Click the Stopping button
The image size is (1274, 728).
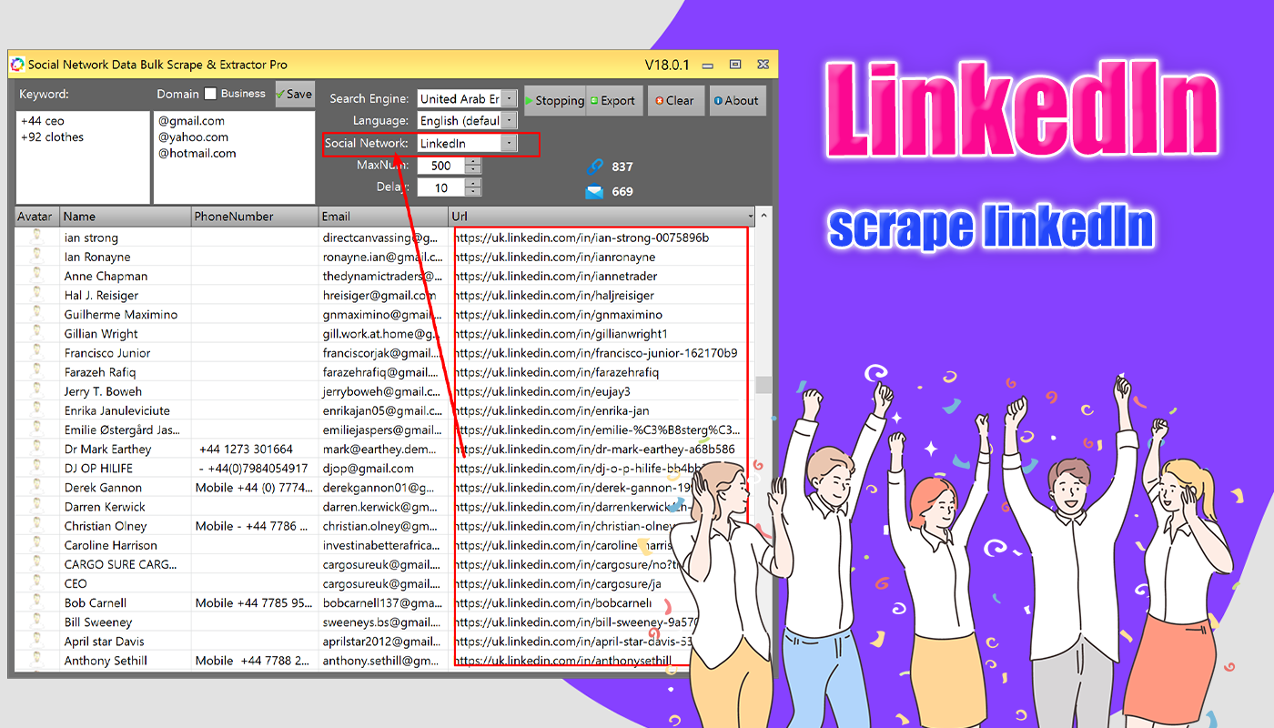coord(554,101)
